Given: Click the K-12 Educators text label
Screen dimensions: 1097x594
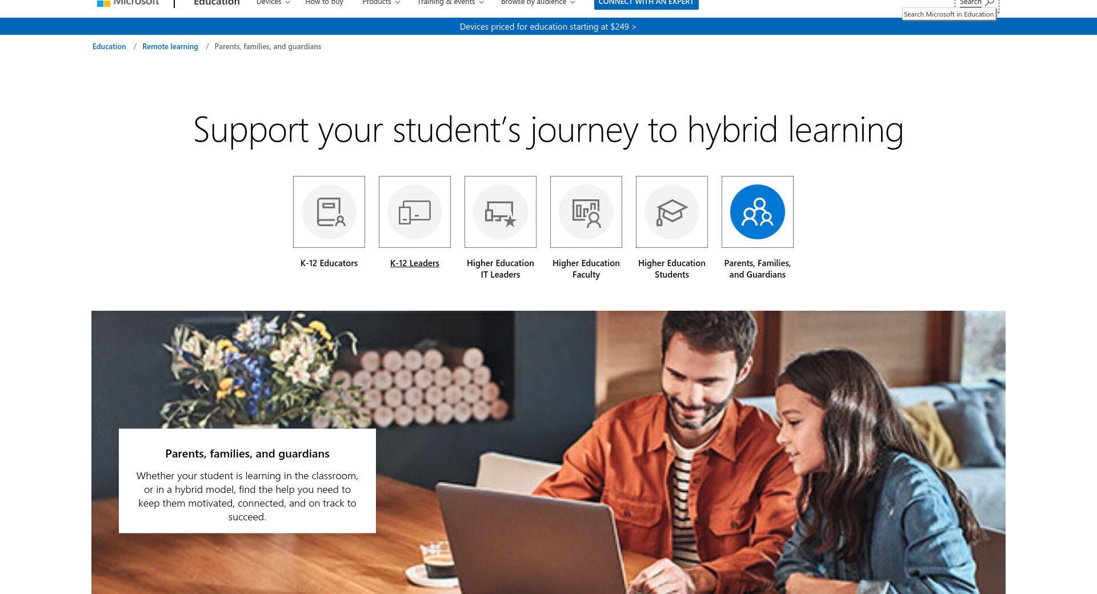Looking at the screenshot, I should pyautogui.click(x=329, y=263).
